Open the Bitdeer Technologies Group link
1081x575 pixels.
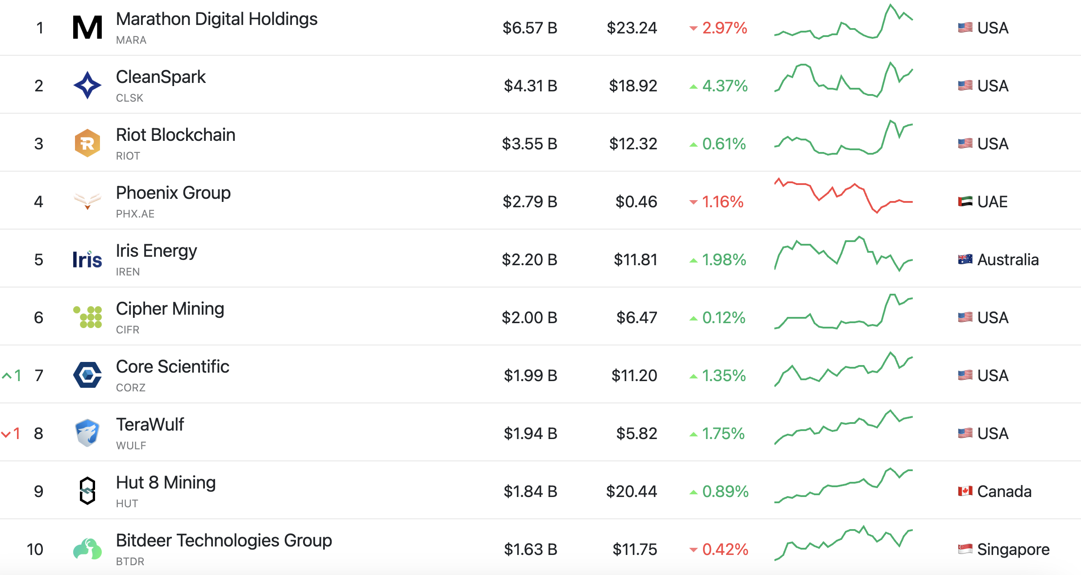224,541
